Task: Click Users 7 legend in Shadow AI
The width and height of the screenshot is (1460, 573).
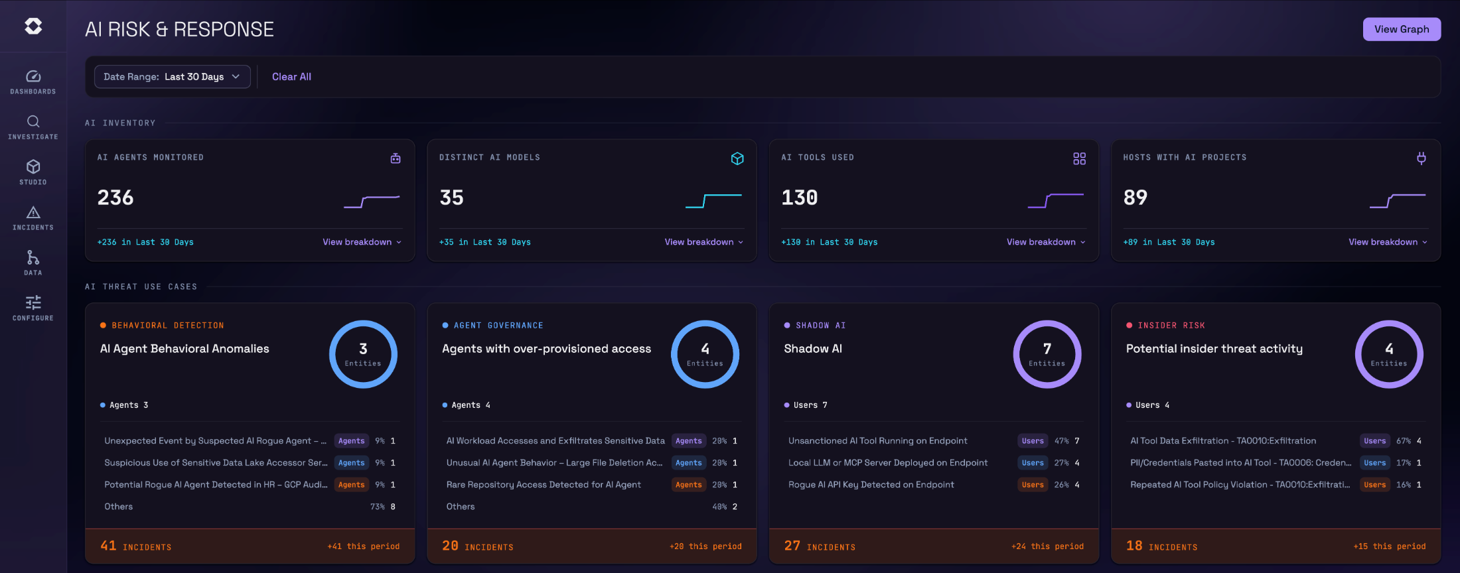Action: pos(806,405)
